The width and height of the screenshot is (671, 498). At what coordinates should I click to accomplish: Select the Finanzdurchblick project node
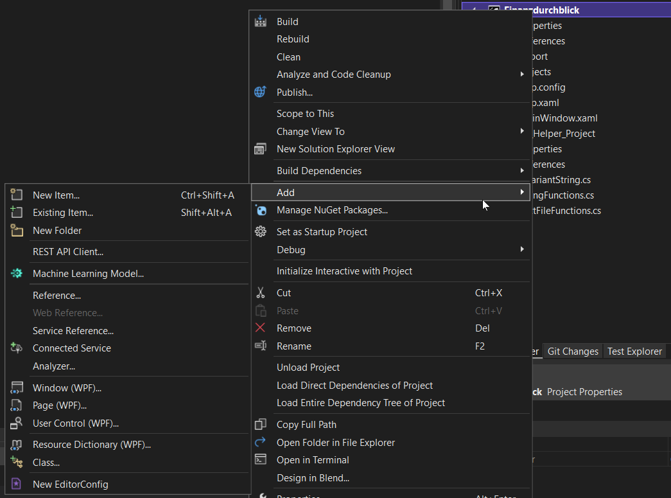pos(566,10)
